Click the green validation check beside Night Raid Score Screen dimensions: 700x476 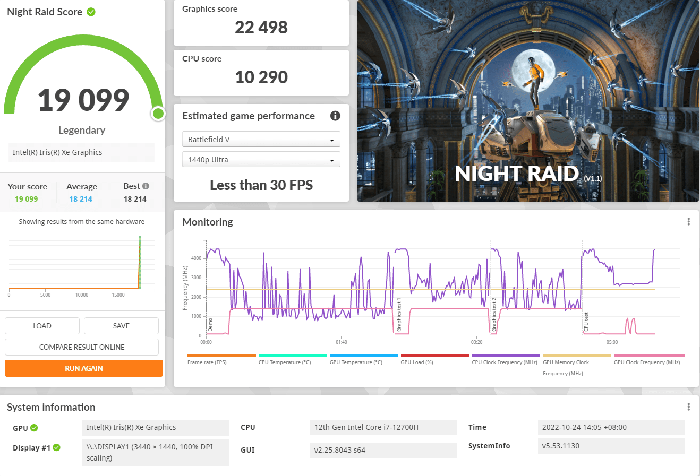91,12
